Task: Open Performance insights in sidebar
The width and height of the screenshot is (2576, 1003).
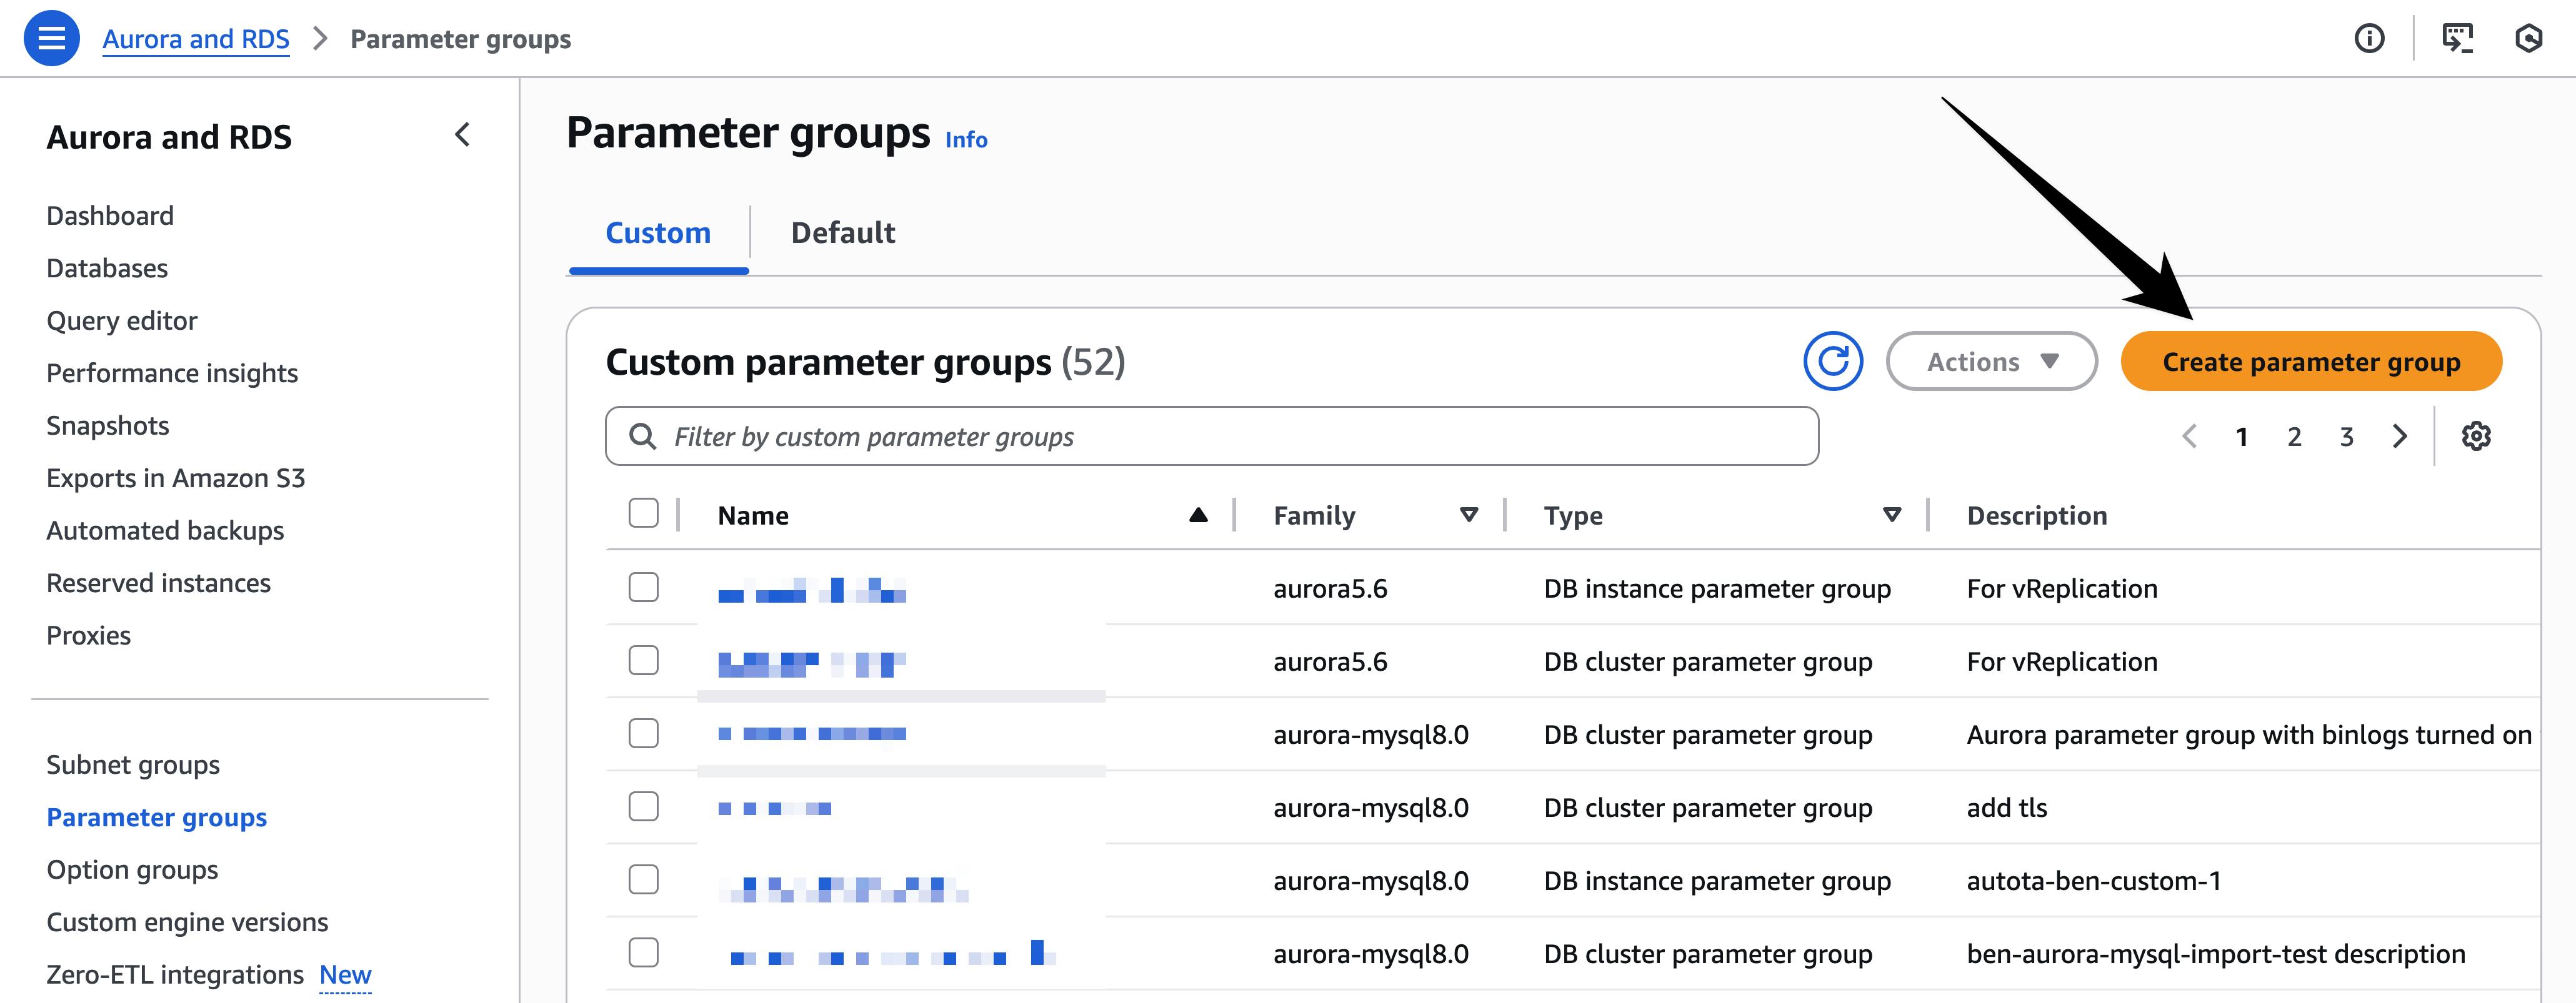Action: (x=172, y=373)
